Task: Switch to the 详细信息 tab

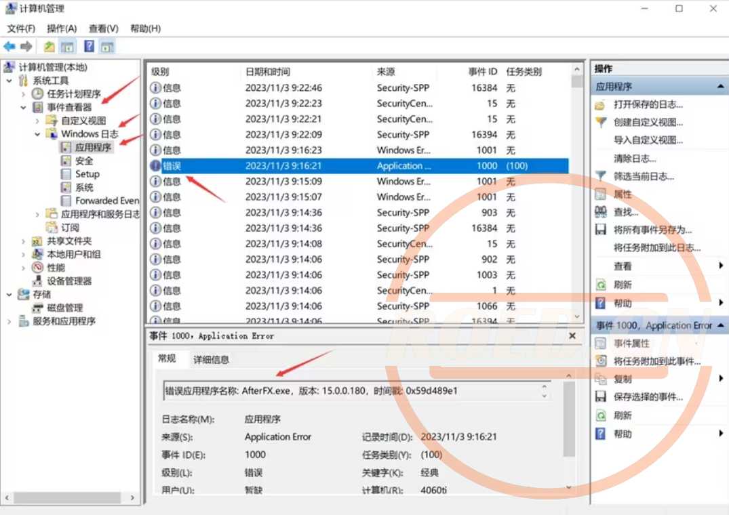Action: (211, 359)
